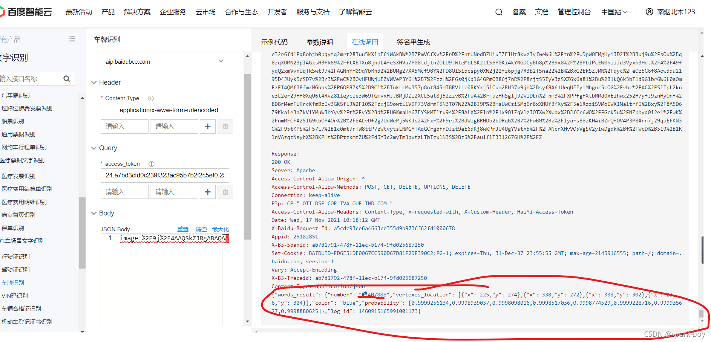Image resolution: width=711 pixels, height=342 pixels.
Task: Switch to the 参数说明 tab
Action: click(x=320, y=42)
